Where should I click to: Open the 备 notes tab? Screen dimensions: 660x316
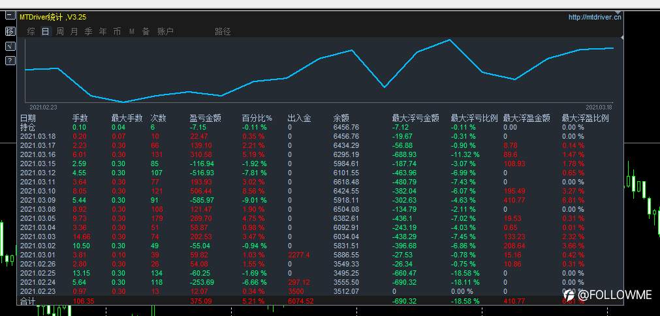pos(146,31)
